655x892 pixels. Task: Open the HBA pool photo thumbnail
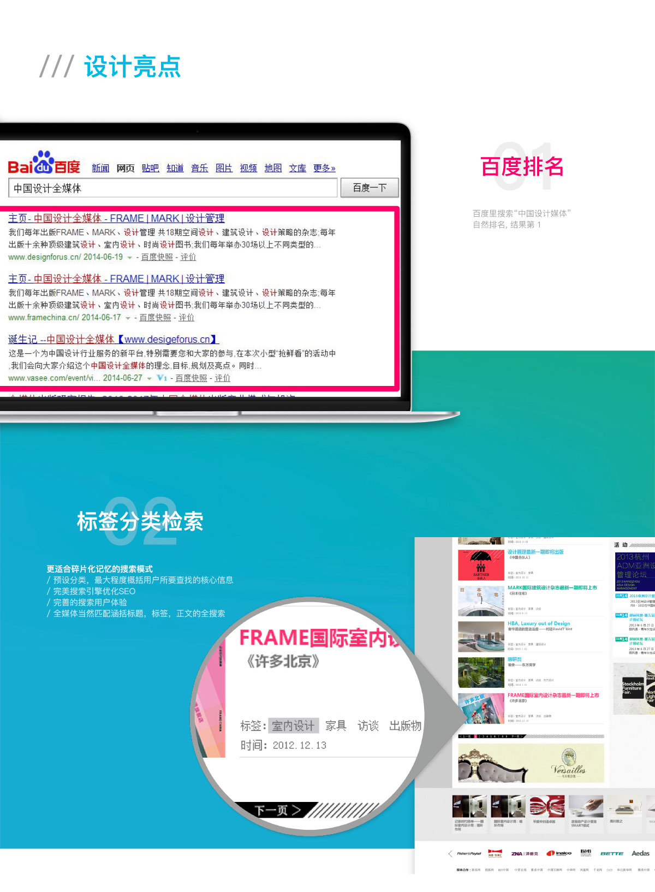[x=481, y=637]
